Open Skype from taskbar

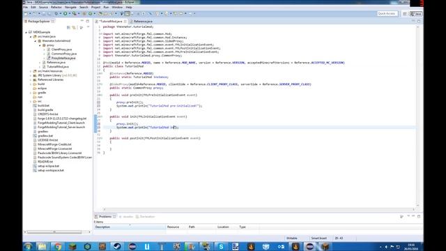coord(221,246)
